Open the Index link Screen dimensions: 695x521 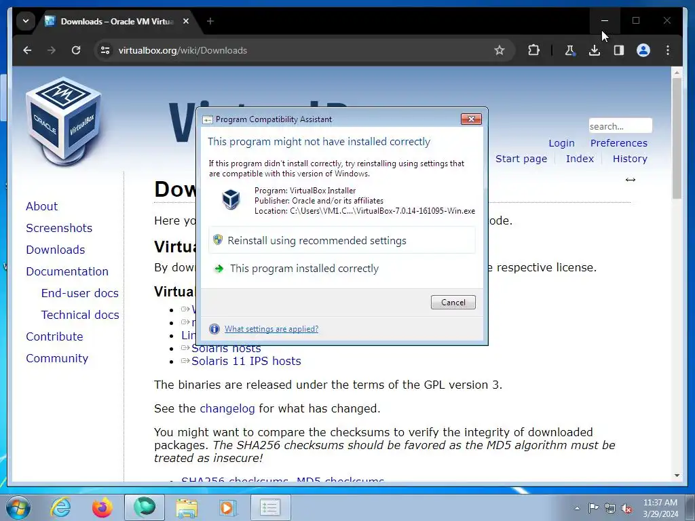coord(580,159)
